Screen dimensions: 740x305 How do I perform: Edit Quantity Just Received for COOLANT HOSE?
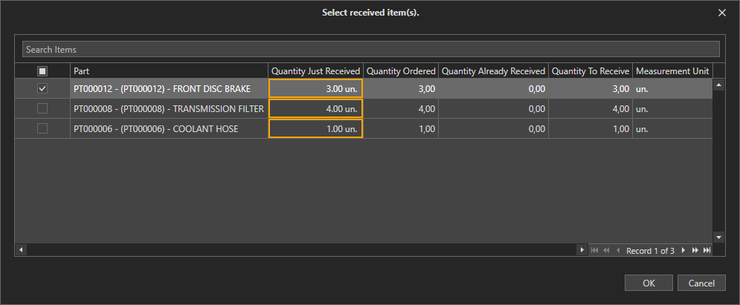click(315, 128)
